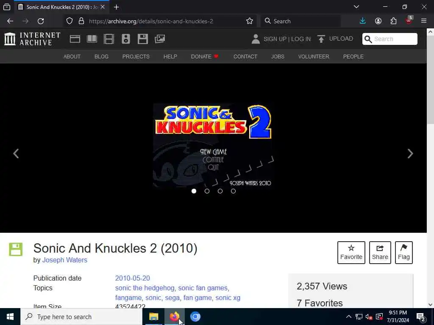This screenshot has height=325, width=434.
Task: Open the Web (Wayback) media icon
Action: click(75, 39)
